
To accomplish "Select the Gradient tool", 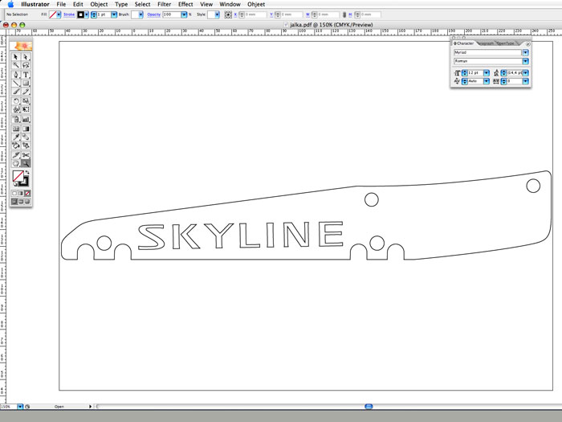I will pos(26,129).
